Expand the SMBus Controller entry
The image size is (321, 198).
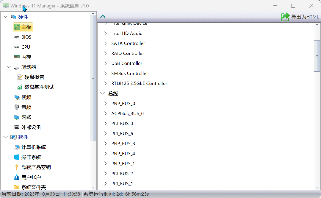click(105, 73)
